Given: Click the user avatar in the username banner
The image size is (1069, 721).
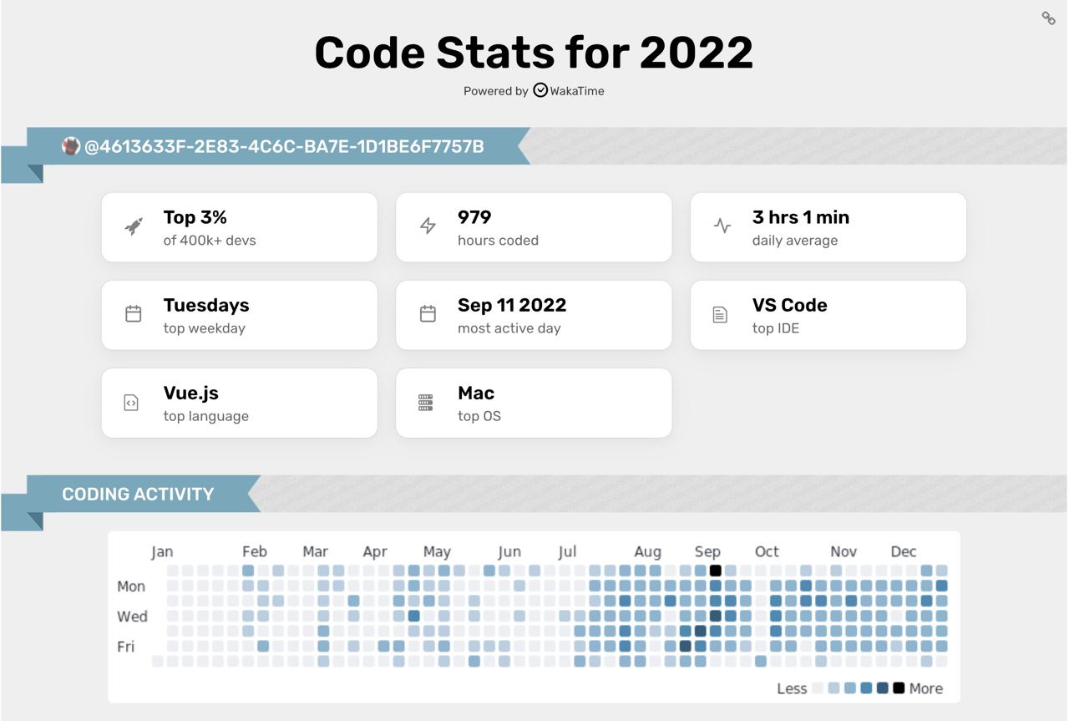Looking at the screenshot, I should [71, 146].
